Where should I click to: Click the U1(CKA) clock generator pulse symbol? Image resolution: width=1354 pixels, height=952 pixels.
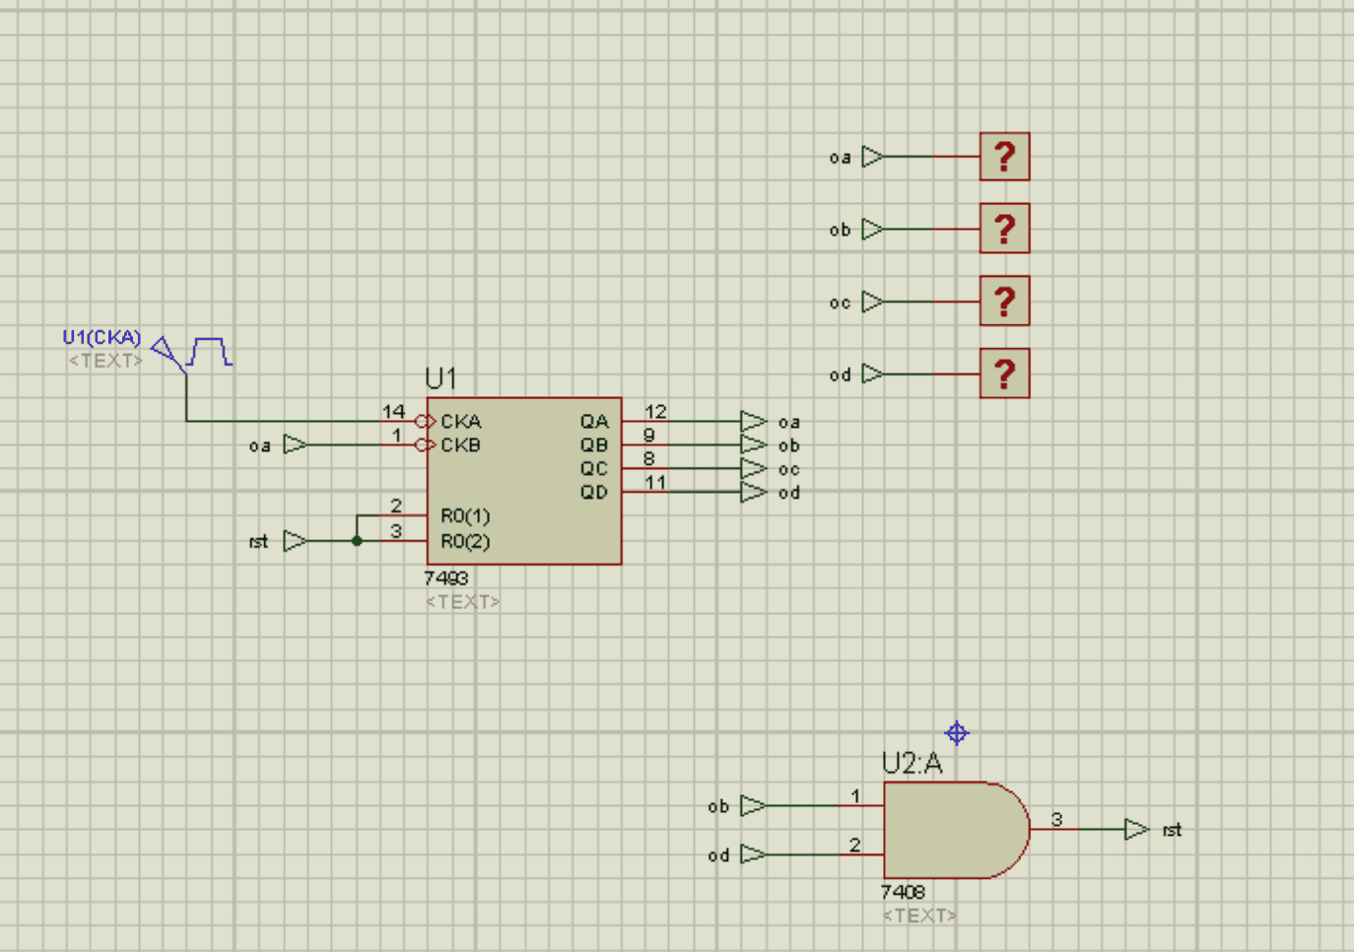209,352
